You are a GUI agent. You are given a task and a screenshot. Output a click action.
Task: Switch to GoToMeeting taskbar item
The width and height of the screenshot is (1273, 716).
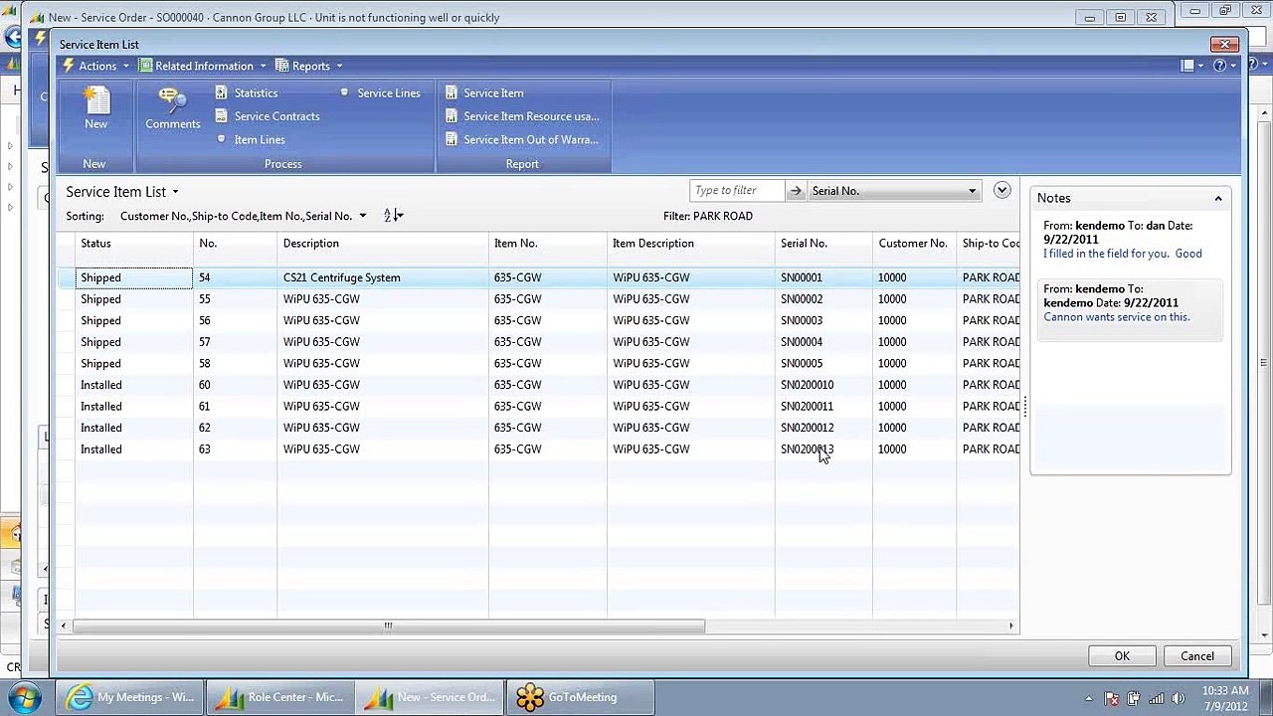pos(581,697)
